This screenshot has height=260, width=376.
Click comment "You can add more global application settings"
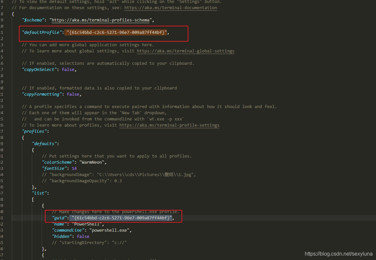coord(88,45)
